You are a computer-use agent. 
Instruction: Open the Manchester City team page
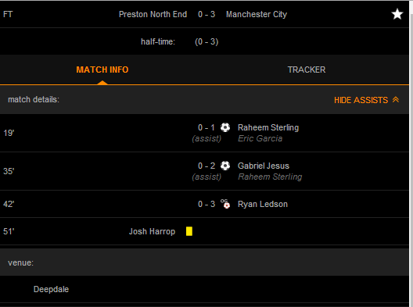click(257, 14)
